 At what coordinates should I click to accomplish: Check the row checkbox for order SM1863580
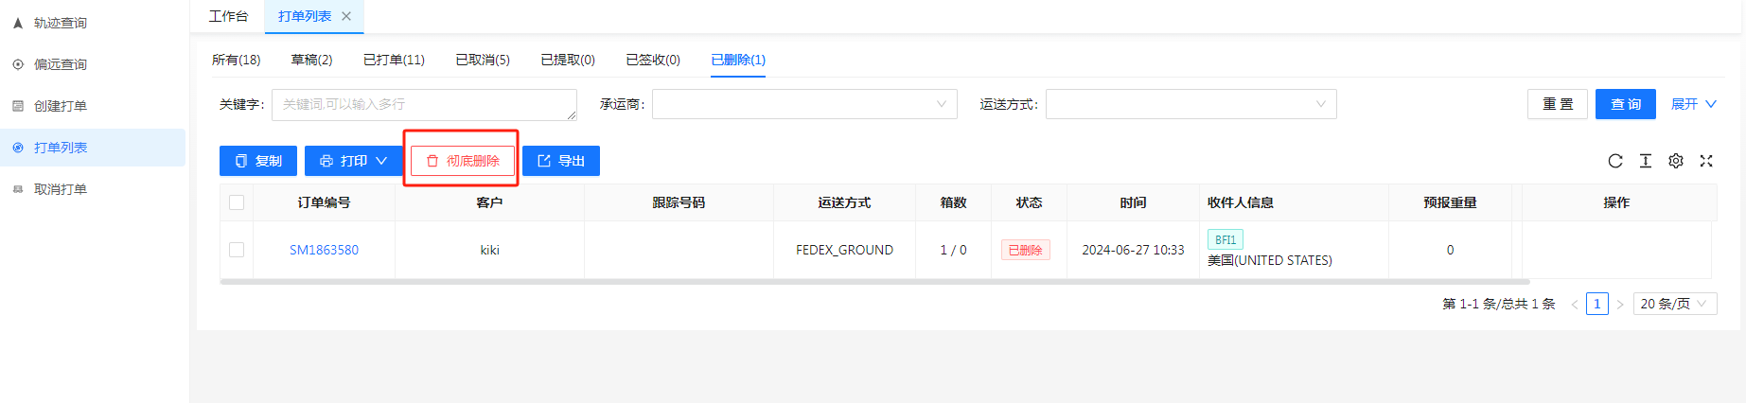pyautogui.click(x=237, y=250)
